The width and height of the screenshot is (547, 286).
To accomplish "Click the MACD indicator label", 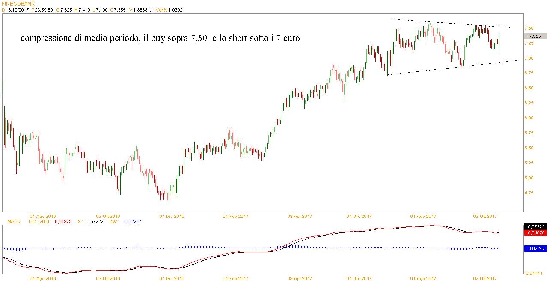I will (x=13, y=221).
